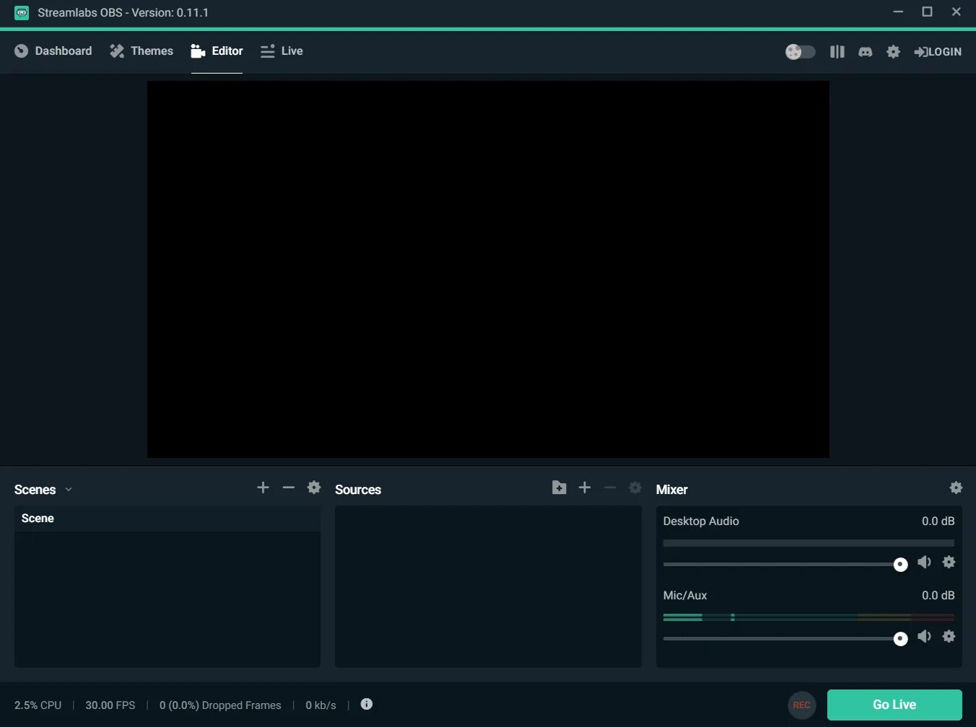Click the Mic/Aux label

pyautogui.click(x=685, y=596)
